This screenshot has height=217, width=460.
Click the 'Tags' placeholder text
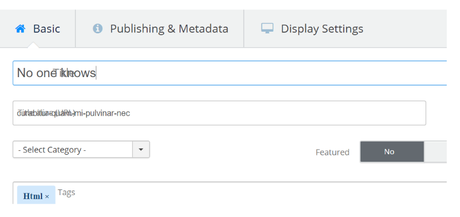tap(66, 193)
